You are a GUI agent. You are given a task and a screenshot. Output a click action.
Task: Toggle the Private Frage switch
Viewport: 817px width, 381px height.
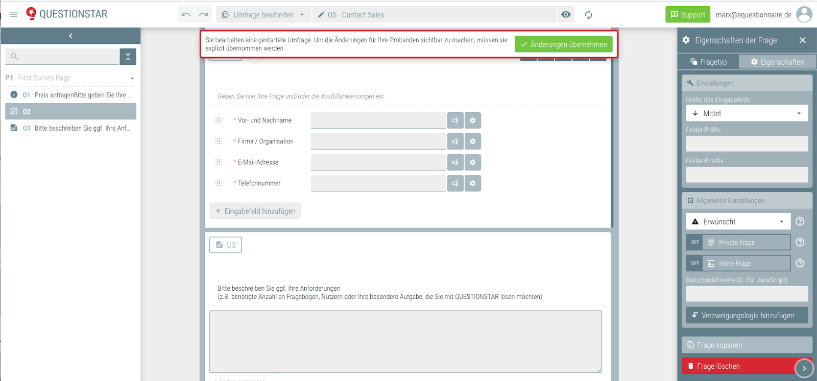click(695, 242)
